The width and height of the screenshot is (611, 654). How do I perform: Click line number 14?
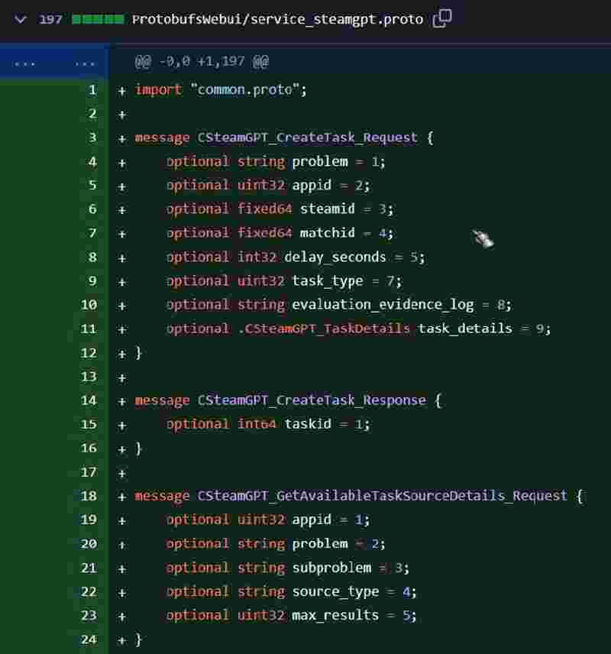(89, 400)
